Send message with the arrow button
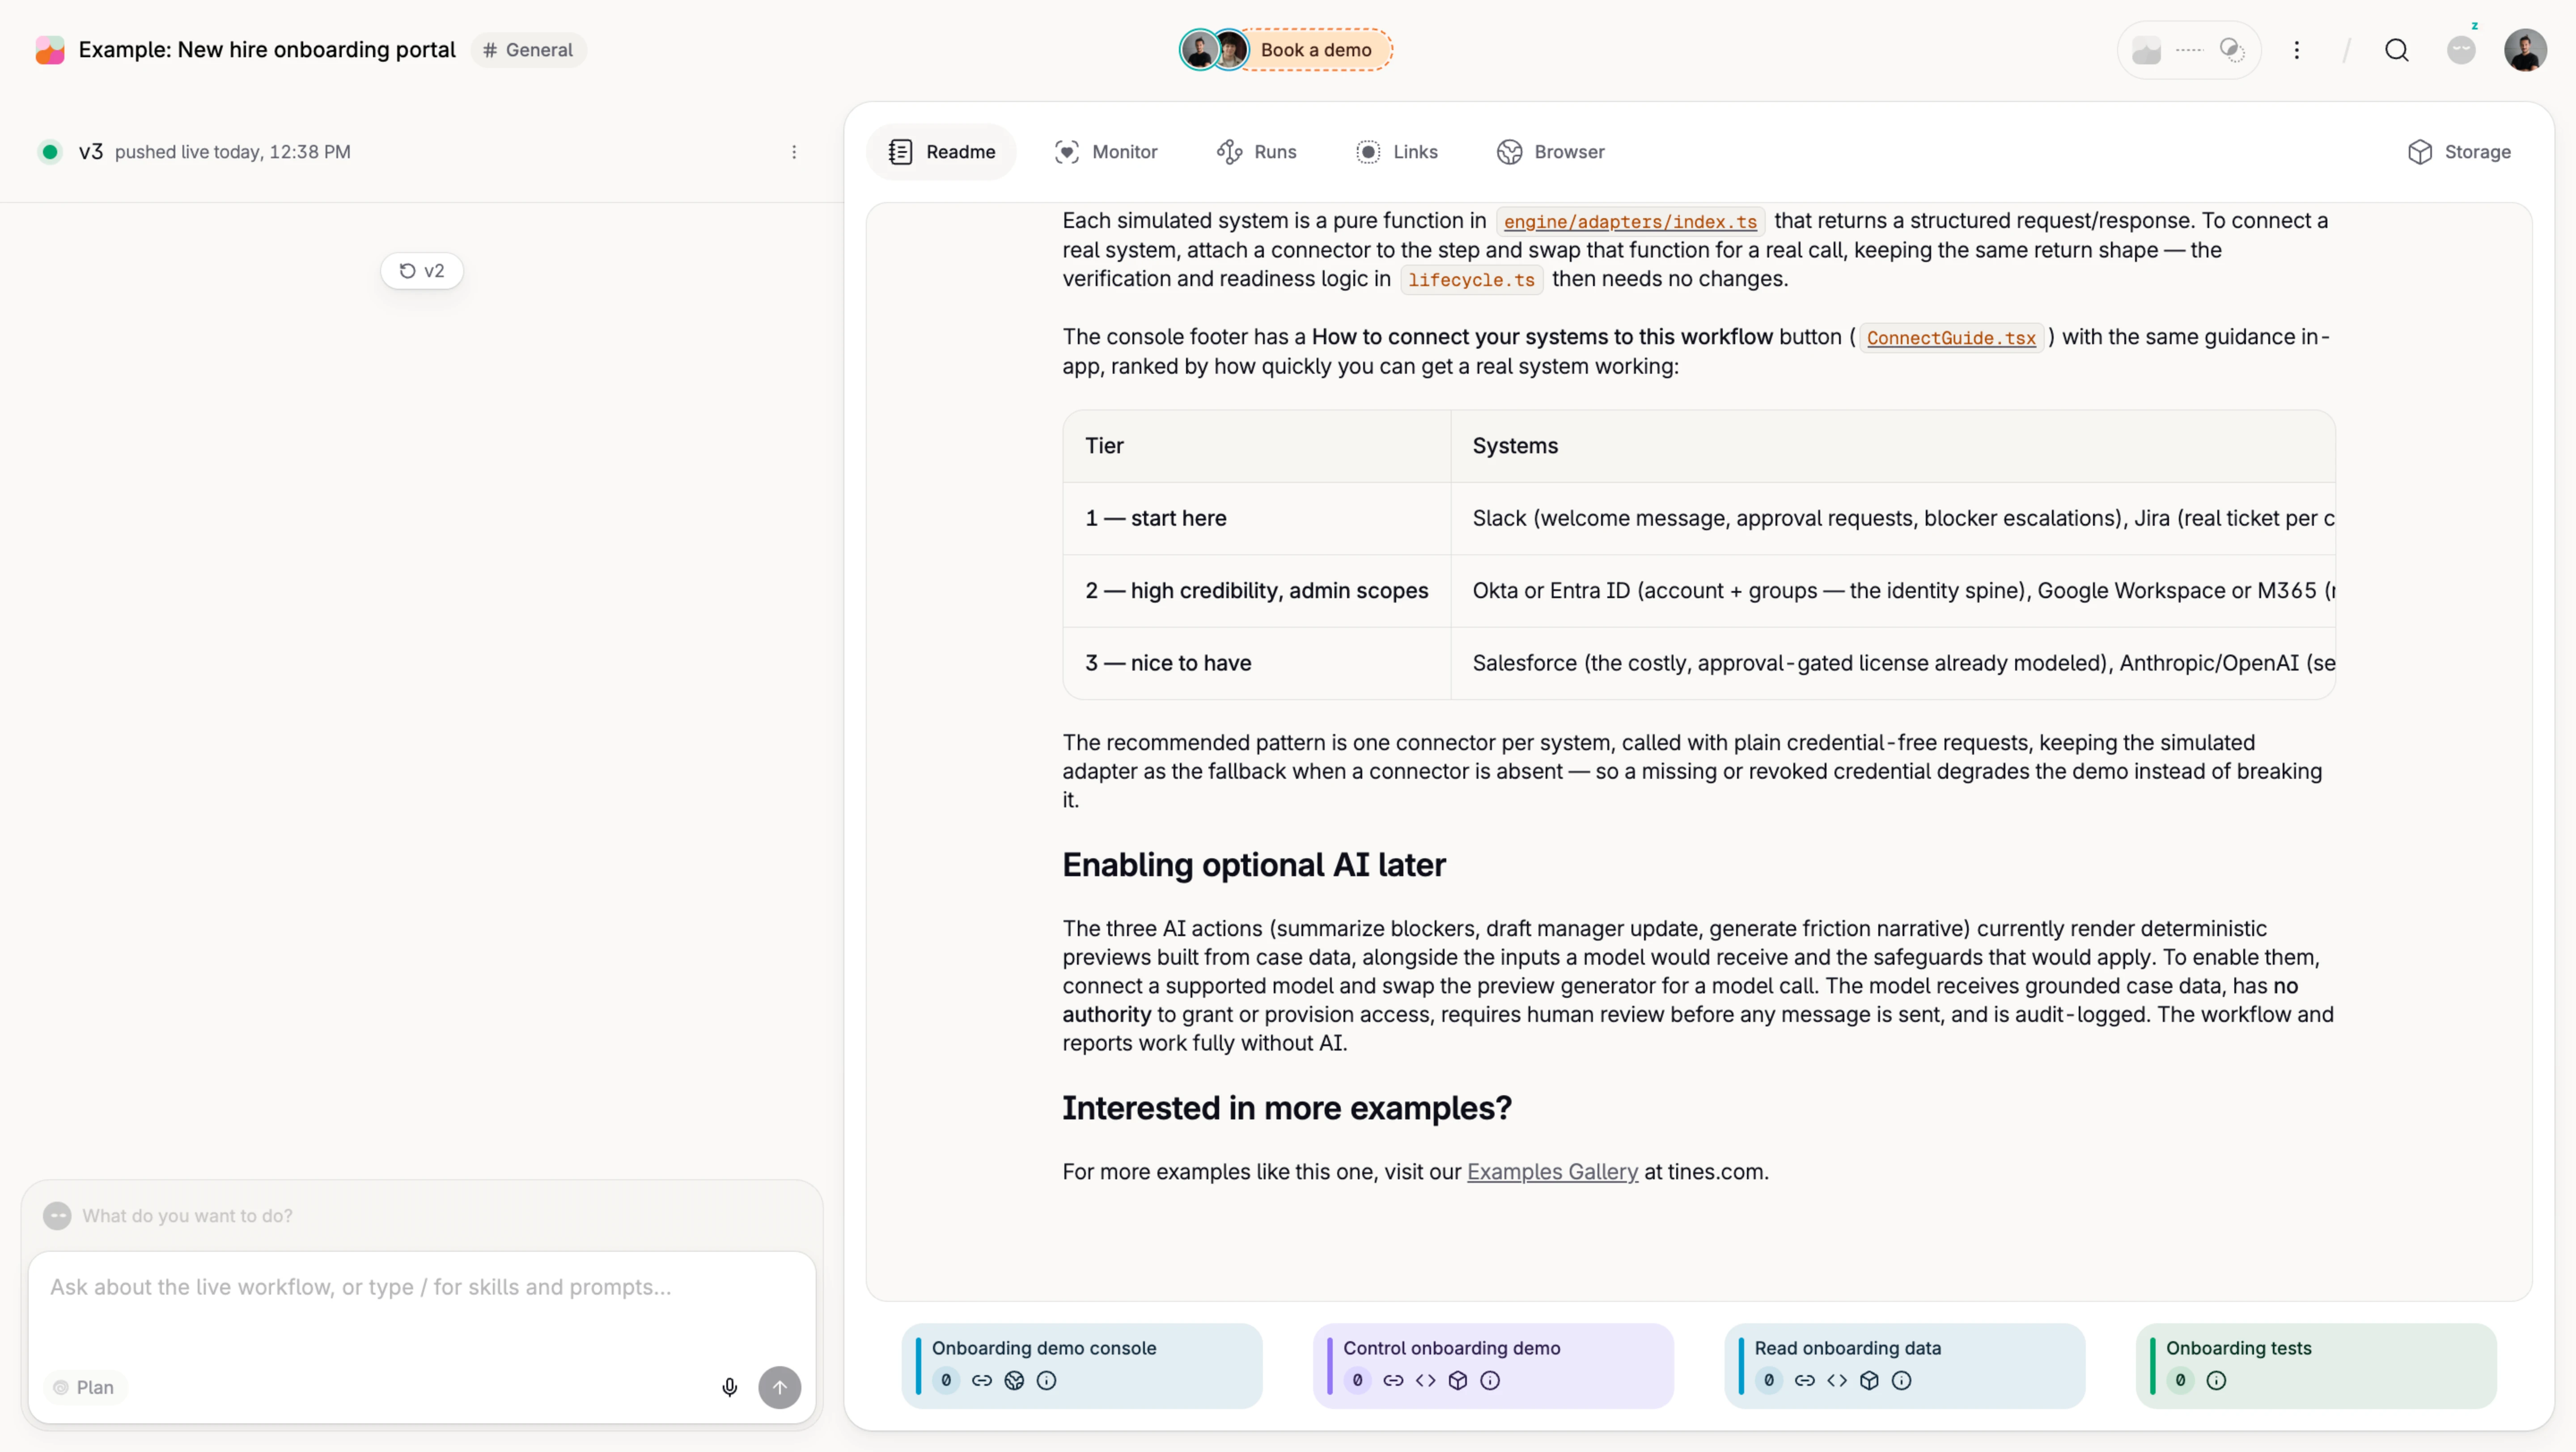Image resolution: width=2576 pixels, height=1452 pixels. click(779, 1387)
